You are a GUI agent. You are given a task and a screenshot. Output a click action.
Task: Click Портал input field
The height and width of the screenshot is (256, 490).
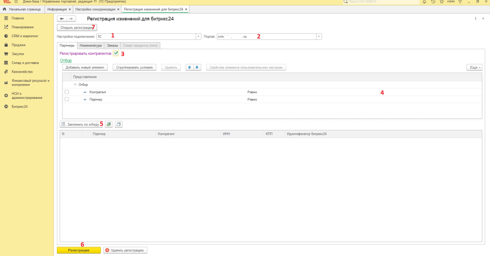(267, 36)
